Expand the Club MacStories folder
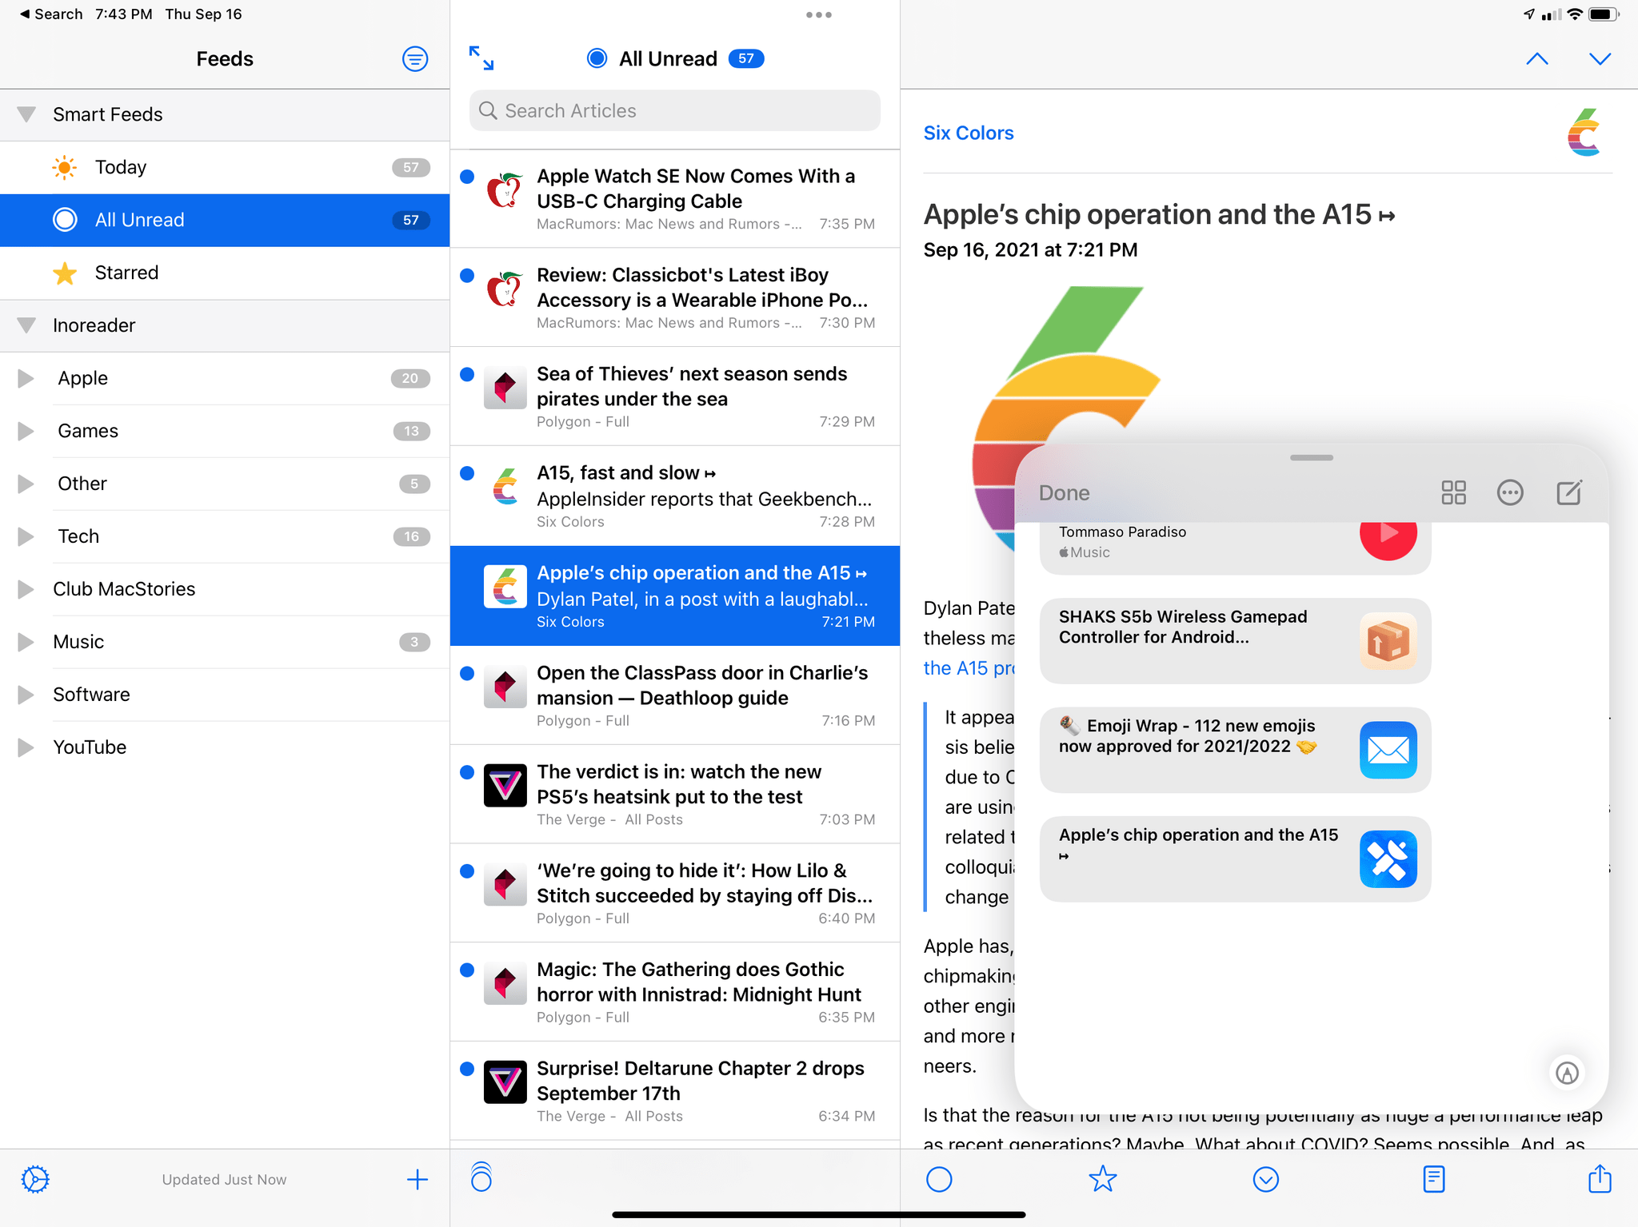 [26, 589]
